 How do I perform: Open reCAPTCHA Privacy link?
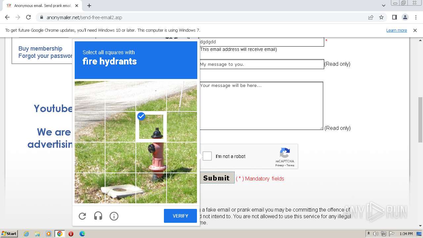280,165
